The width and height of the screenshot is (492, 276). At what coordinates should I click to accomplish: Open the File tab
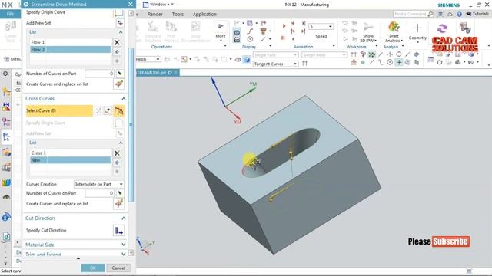(10, 14)
